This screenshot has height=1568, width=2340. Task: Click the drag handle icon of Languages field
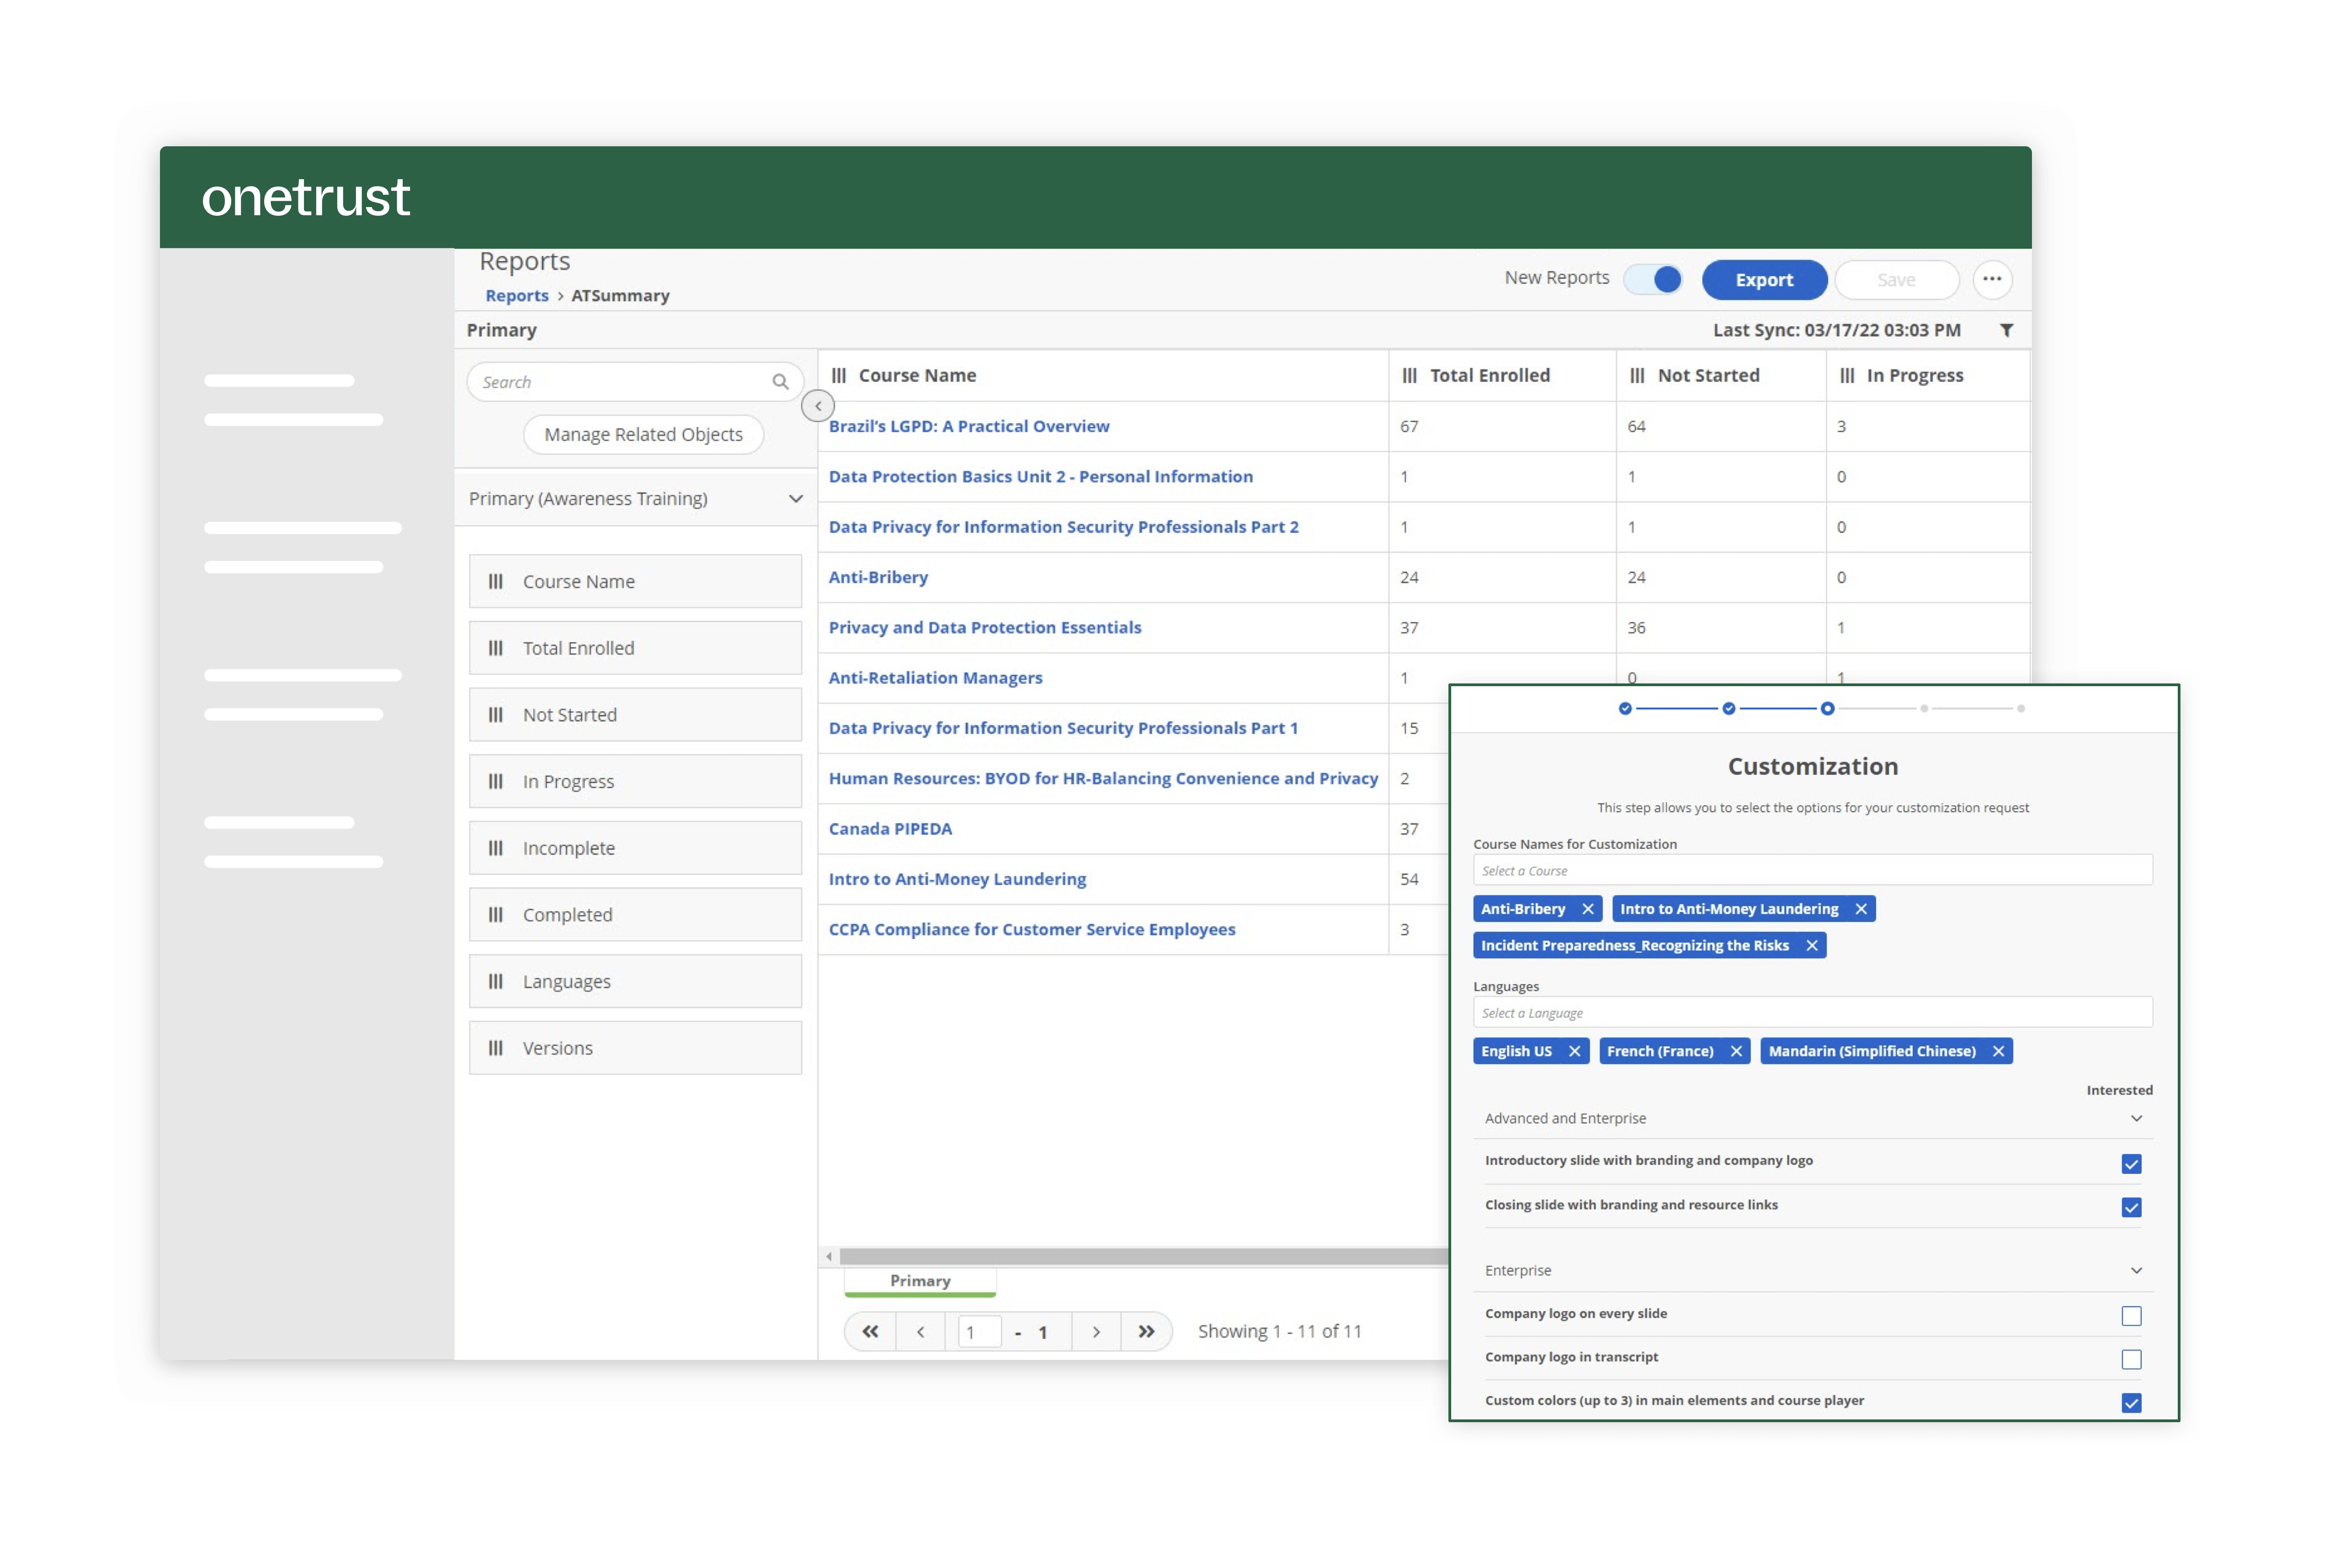[x=496, y=981]
